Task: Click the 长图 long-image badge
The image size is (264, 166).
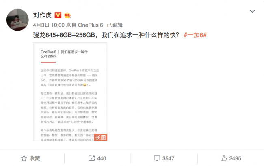Action: pyautogui.click(x=100, y=137)
